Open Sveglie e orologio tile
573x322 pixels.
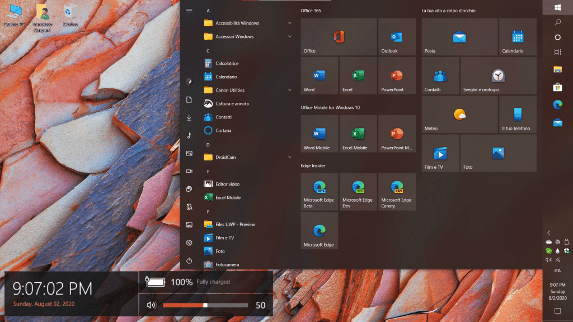point(498,76)
